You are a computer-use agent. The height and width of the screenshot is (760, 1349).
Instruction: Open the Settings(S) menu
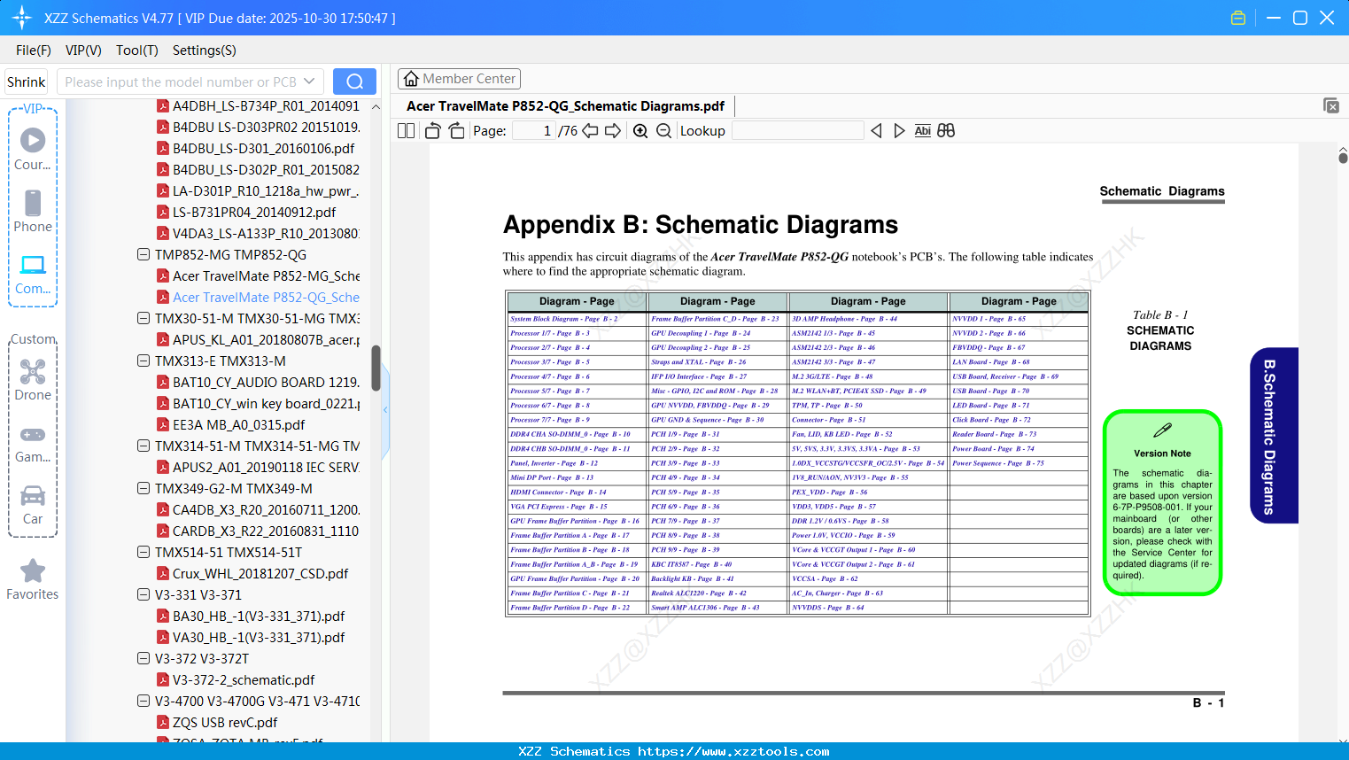tap(205, 50)
